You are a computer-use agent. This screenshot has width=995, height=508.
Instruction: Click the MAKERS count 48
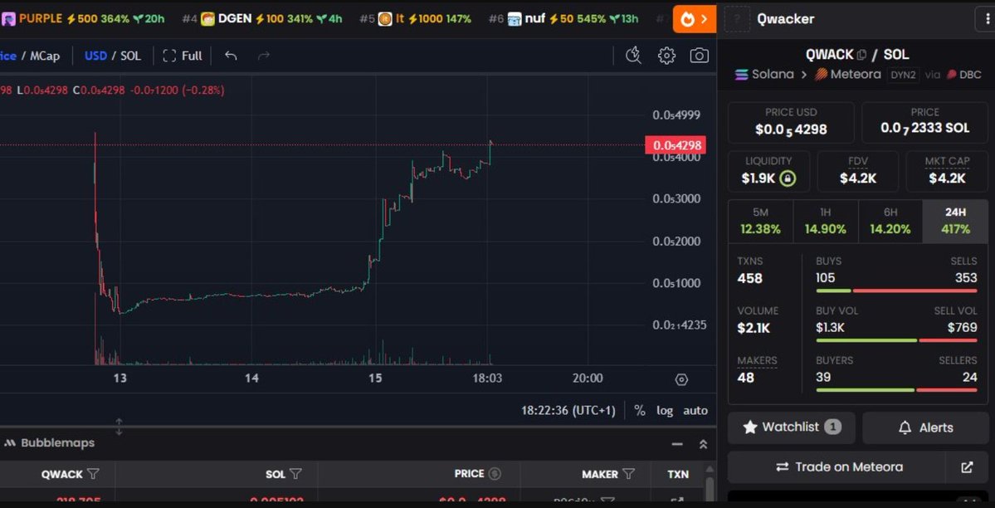point(746,378)
